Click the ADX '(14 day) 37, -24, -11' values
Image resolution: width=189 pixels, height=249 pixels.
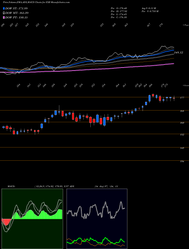106,186
